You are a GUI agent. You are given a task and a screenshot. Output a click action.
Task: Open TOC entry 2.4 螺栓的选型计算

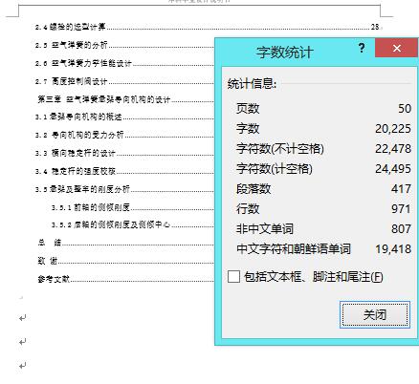pos(70,27)
